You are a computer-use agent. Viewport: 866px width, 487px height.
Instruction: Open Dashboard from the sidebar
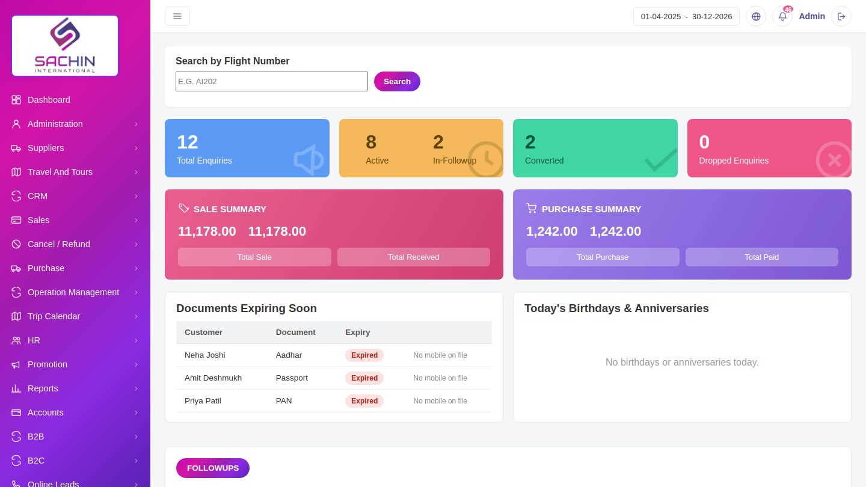(75, 100)
